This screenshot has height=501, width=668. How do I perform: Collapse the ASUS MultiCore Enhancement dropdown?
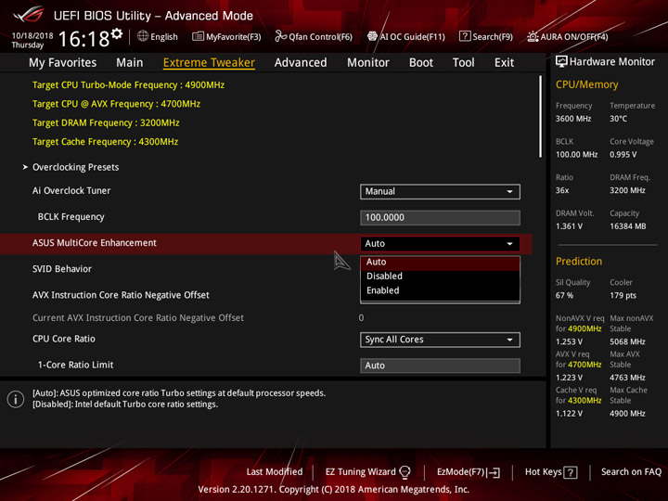pyautogui.click(x=440, y=243)
